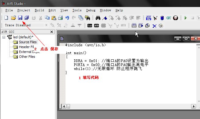Viewport: 200px width, 119px height.
Task: Click the Save floppy disk icon
Action: 20,18
